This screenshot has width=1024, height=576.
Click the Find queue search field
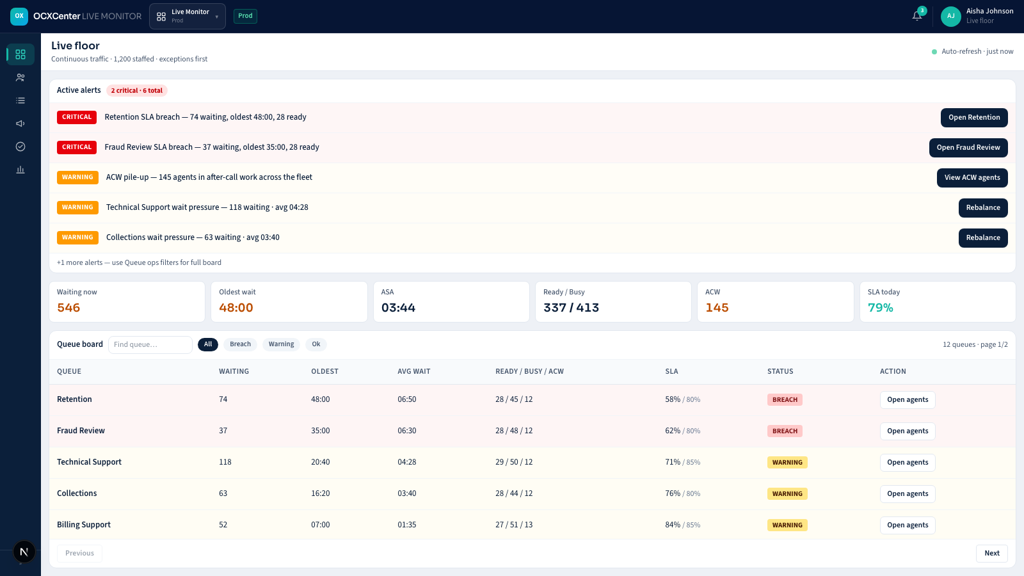[x=150, y=344]
